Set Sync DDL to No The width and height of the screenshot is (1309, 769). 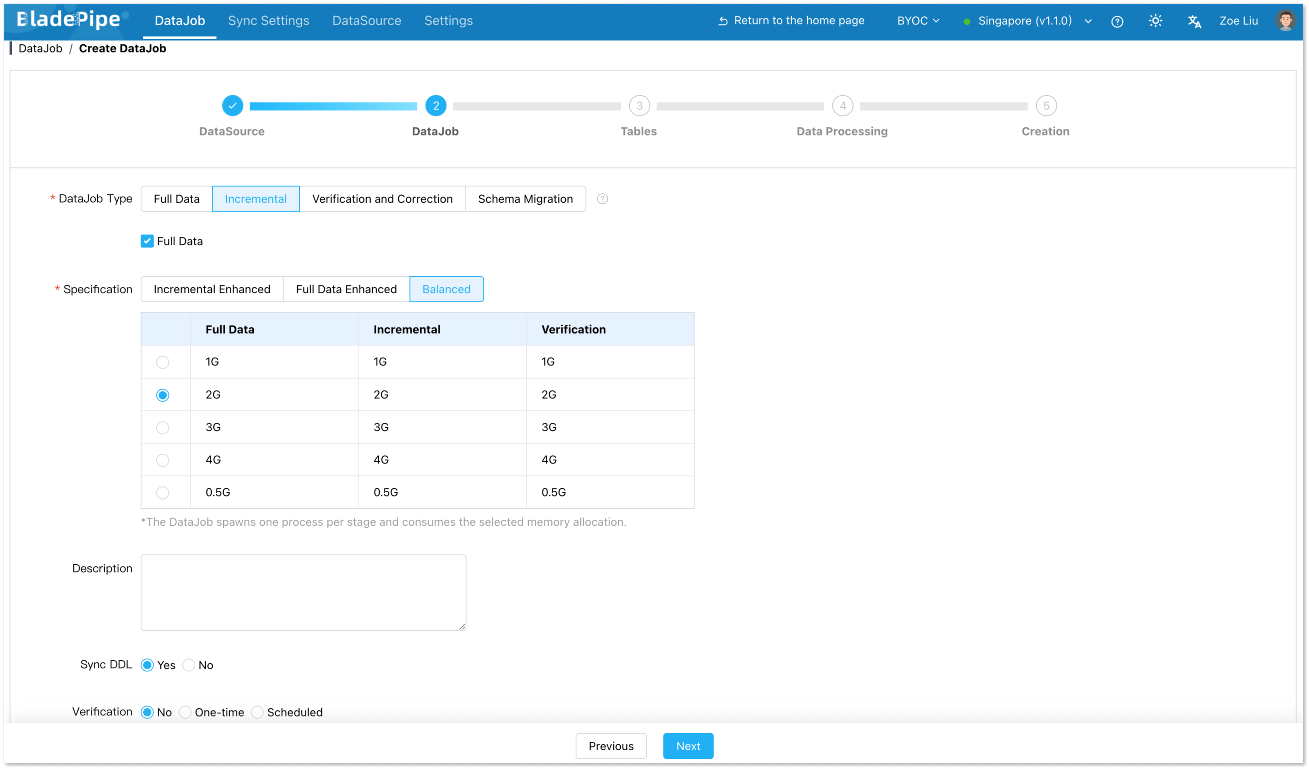point(189,665)
